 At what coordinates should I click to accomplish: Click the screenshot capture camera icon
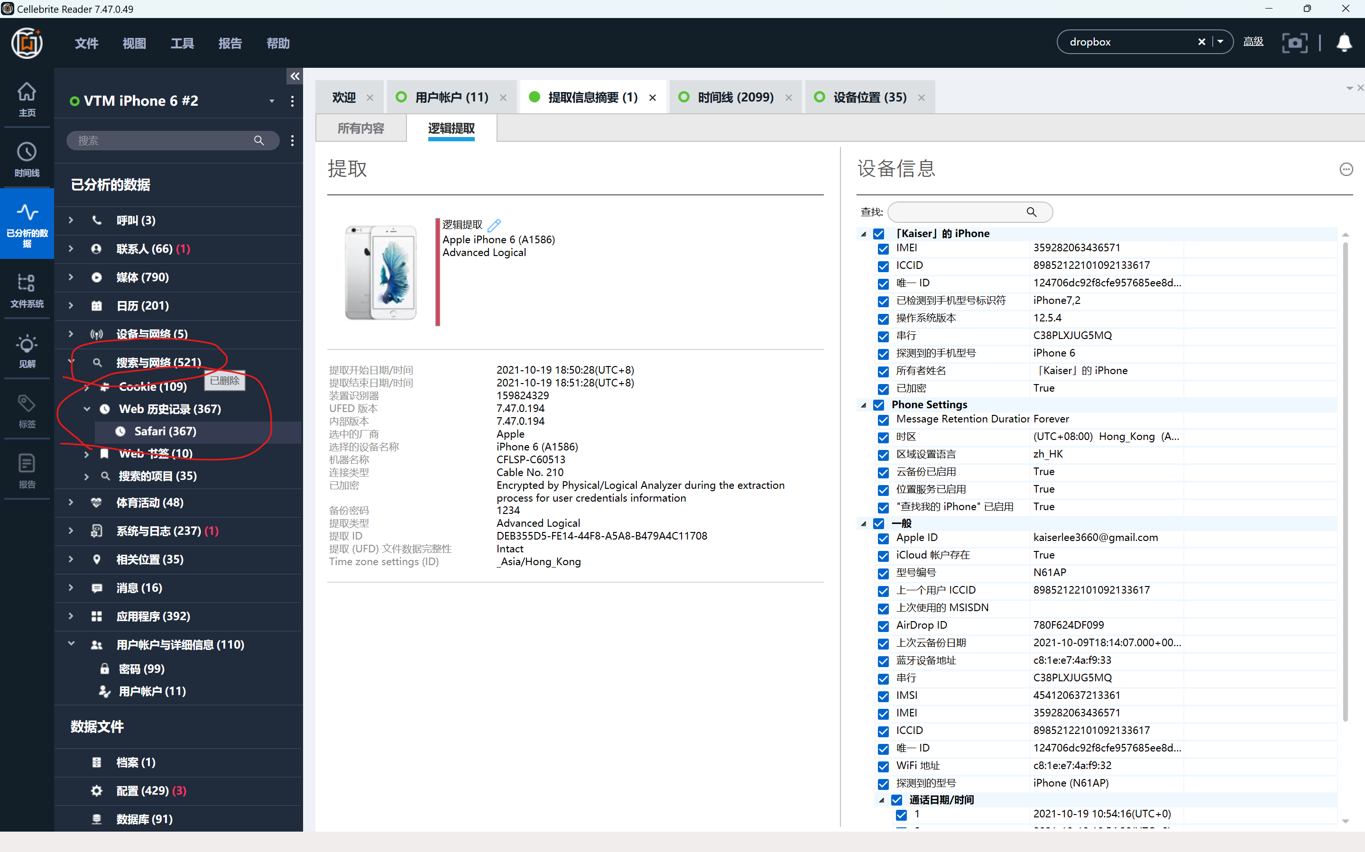[1294, 43]
